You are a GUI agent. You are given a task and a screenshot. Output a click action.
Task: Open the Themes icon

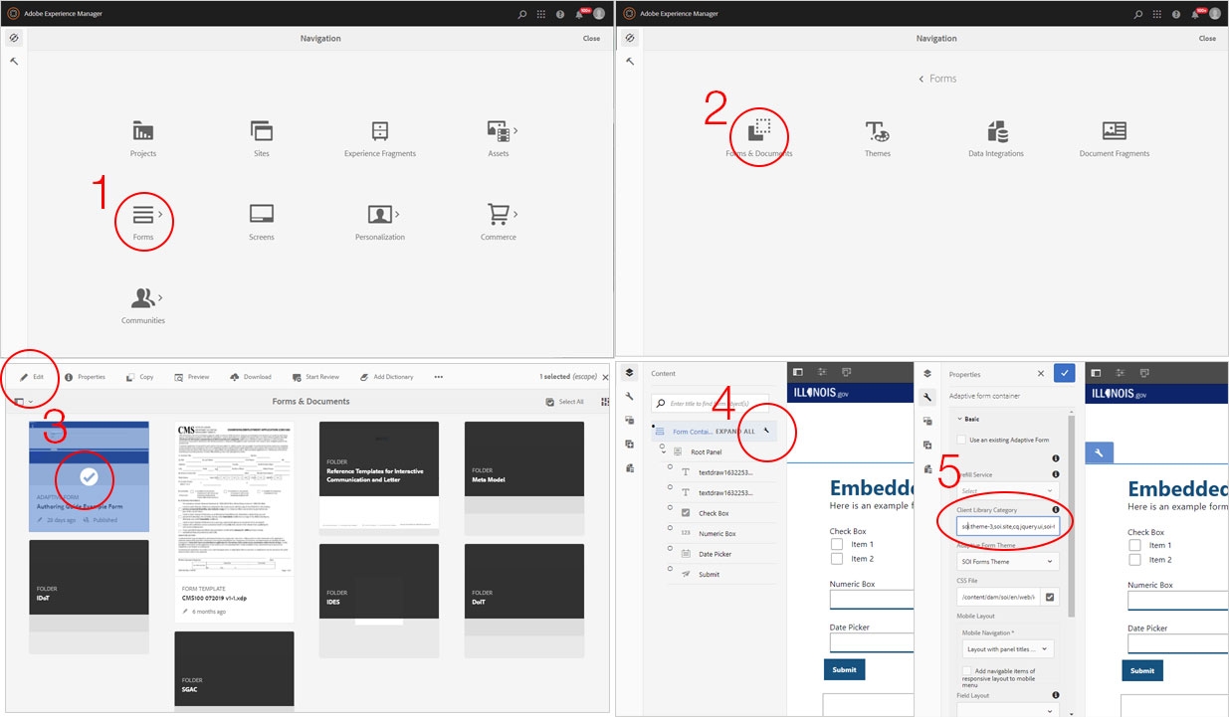[877, 130]
